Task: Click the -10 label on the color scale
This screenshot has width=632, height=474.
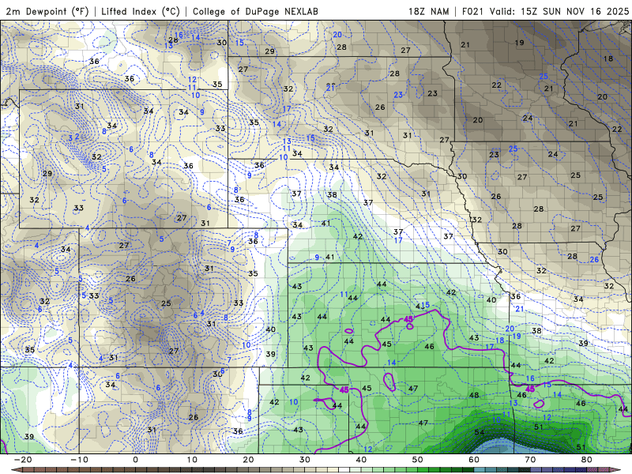Action: click(x=79, y=460)
